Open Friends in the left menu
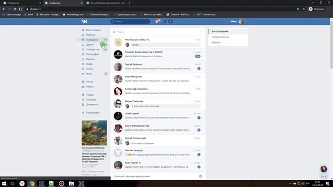This screenshot has height=187, width=333. coord(90,45)
